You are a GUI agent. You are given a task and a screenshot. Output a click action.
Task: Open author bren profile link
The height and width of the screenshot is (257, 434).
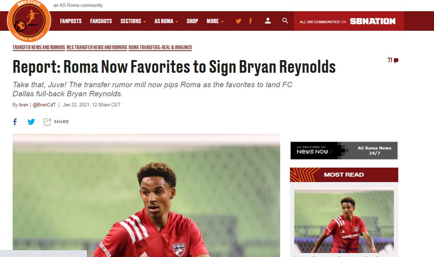click(x=24, y=105)
